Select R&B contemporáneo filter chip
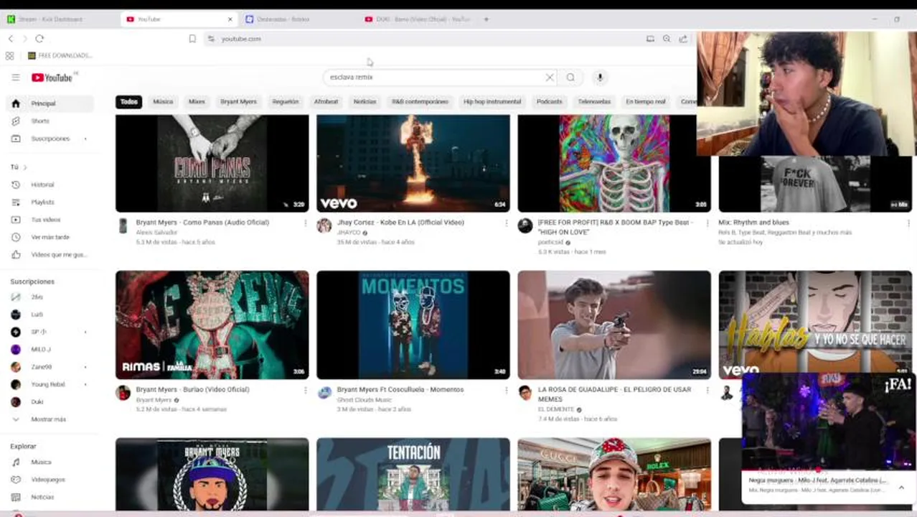Image resolution: width=917 pixels, height=517 pixels. [420, 102]
